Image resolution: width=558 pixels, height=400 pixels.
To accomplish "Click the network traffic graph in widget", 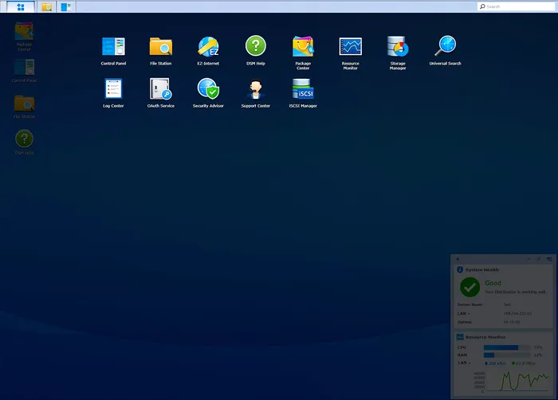I will tap(517, 382).
